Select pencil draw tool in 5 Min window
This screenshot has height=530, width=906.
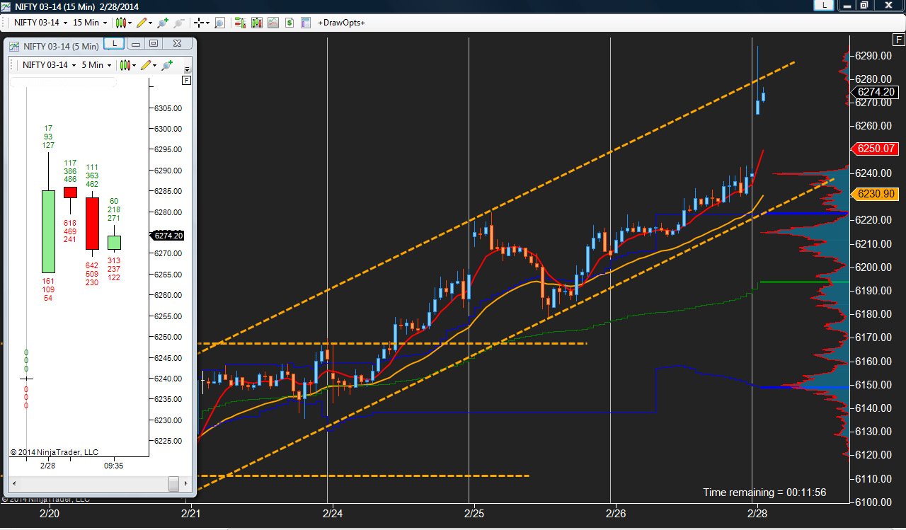point(146,65)
